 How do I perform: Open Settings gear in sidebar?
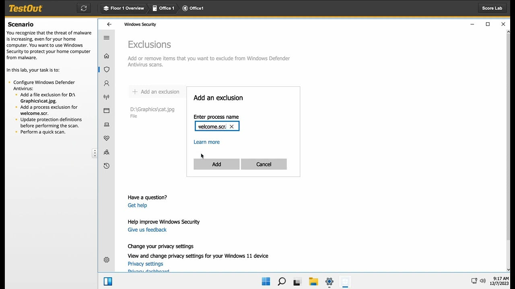point(107,260)
